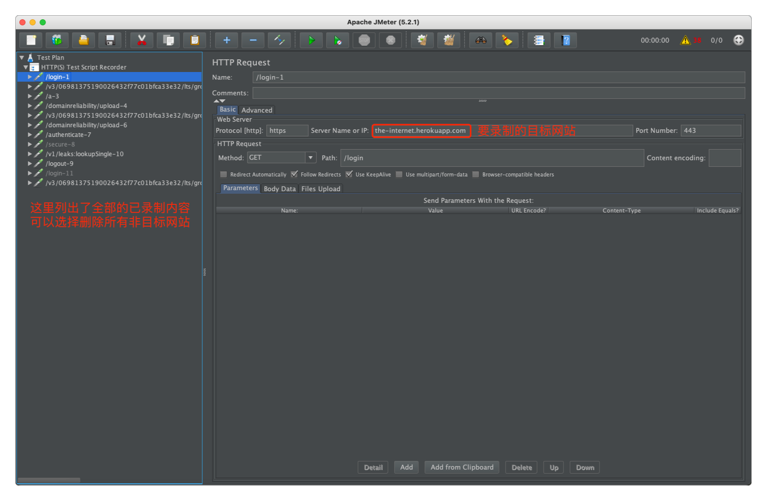Screen dimensions: 767x501
Task: Click the Path input field
Action: tap(492, 158)
